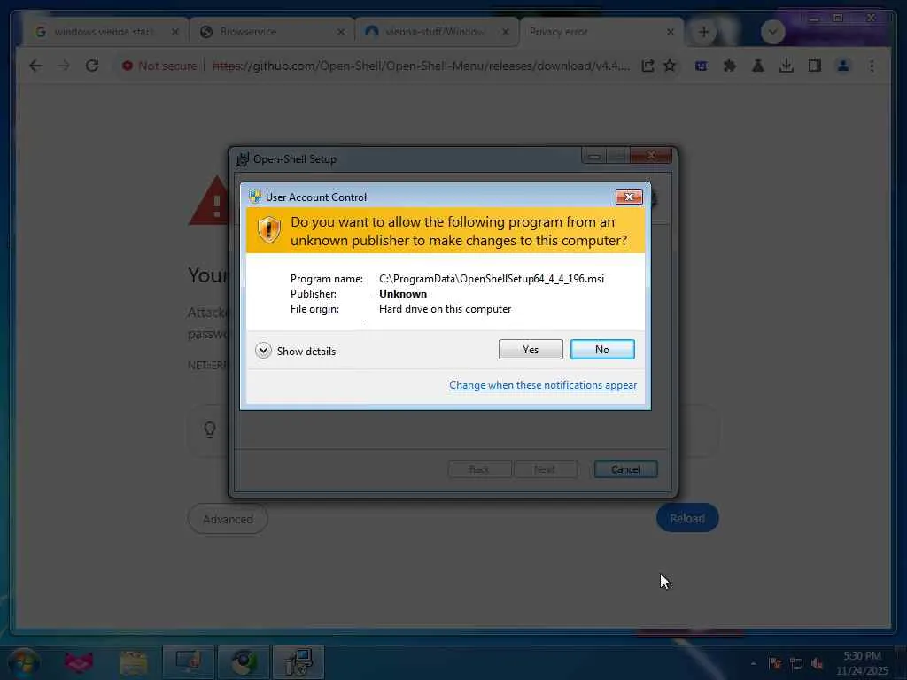The image size is (907, 680).
Task: Open the pink taskbar app icon
Action: click(x=79, y=662)
